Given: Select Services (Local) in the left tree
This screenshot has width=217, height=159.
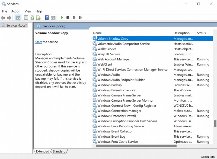Looking at the screenshot, I should (16, 25).
